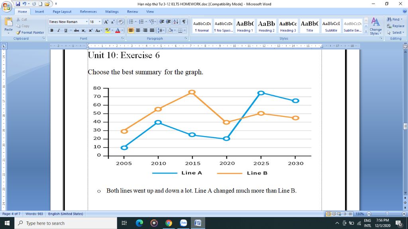This screenshot has height=229, width=408.
Task: Open Task View on taskbar
Action: tap(124, 223)
